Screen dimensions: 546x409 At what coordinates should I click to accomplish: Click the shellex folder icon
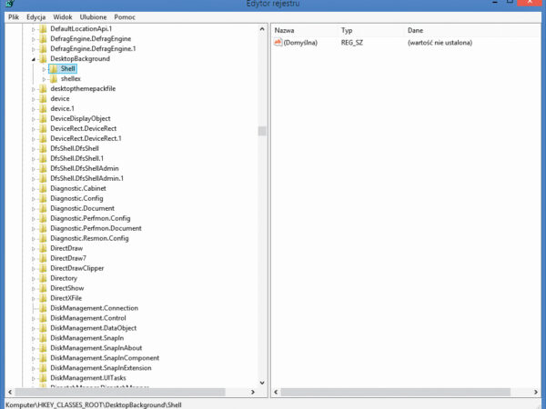[x=54, y=79]
